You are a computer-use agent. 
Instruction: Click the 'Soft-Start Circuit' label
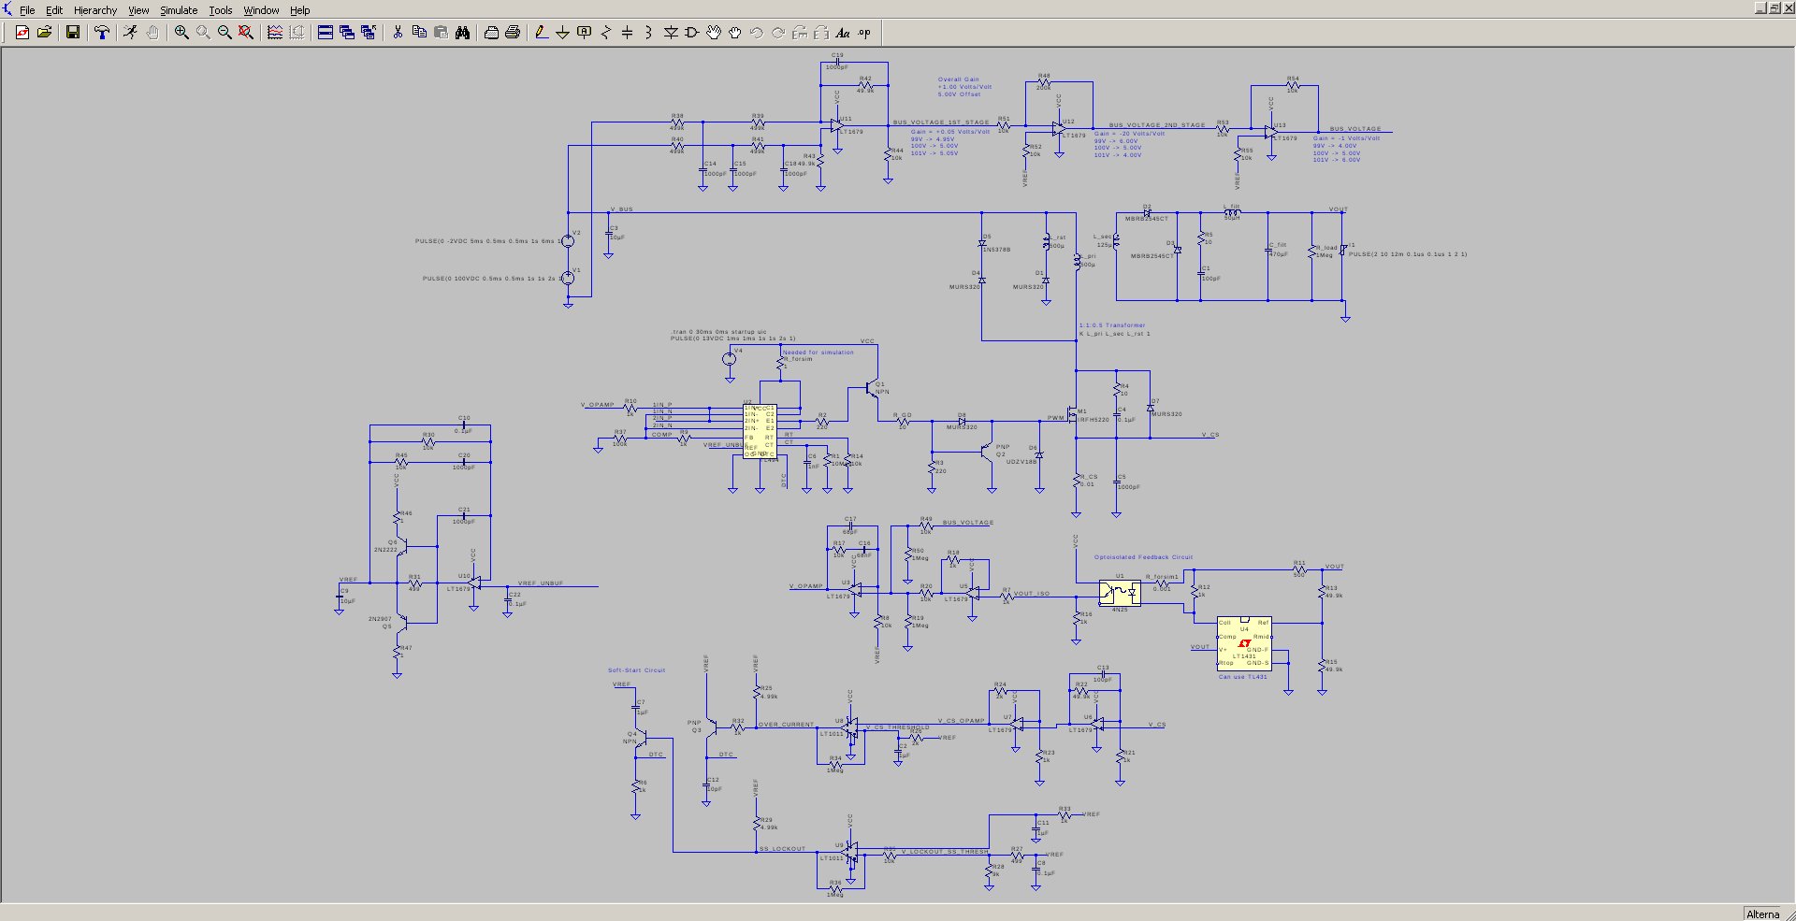coord(636,670)
